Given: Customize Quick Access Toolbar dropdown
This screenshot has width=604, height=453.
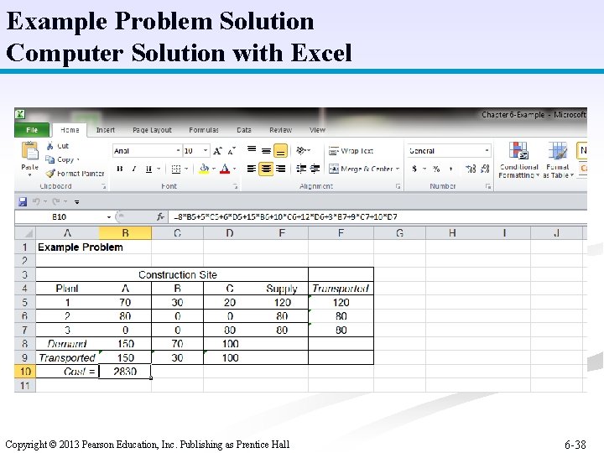Looking at the screenshot, I should pos(77,201).
